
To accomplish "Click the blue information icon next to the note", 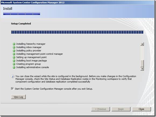I will [x=13, y=76].
